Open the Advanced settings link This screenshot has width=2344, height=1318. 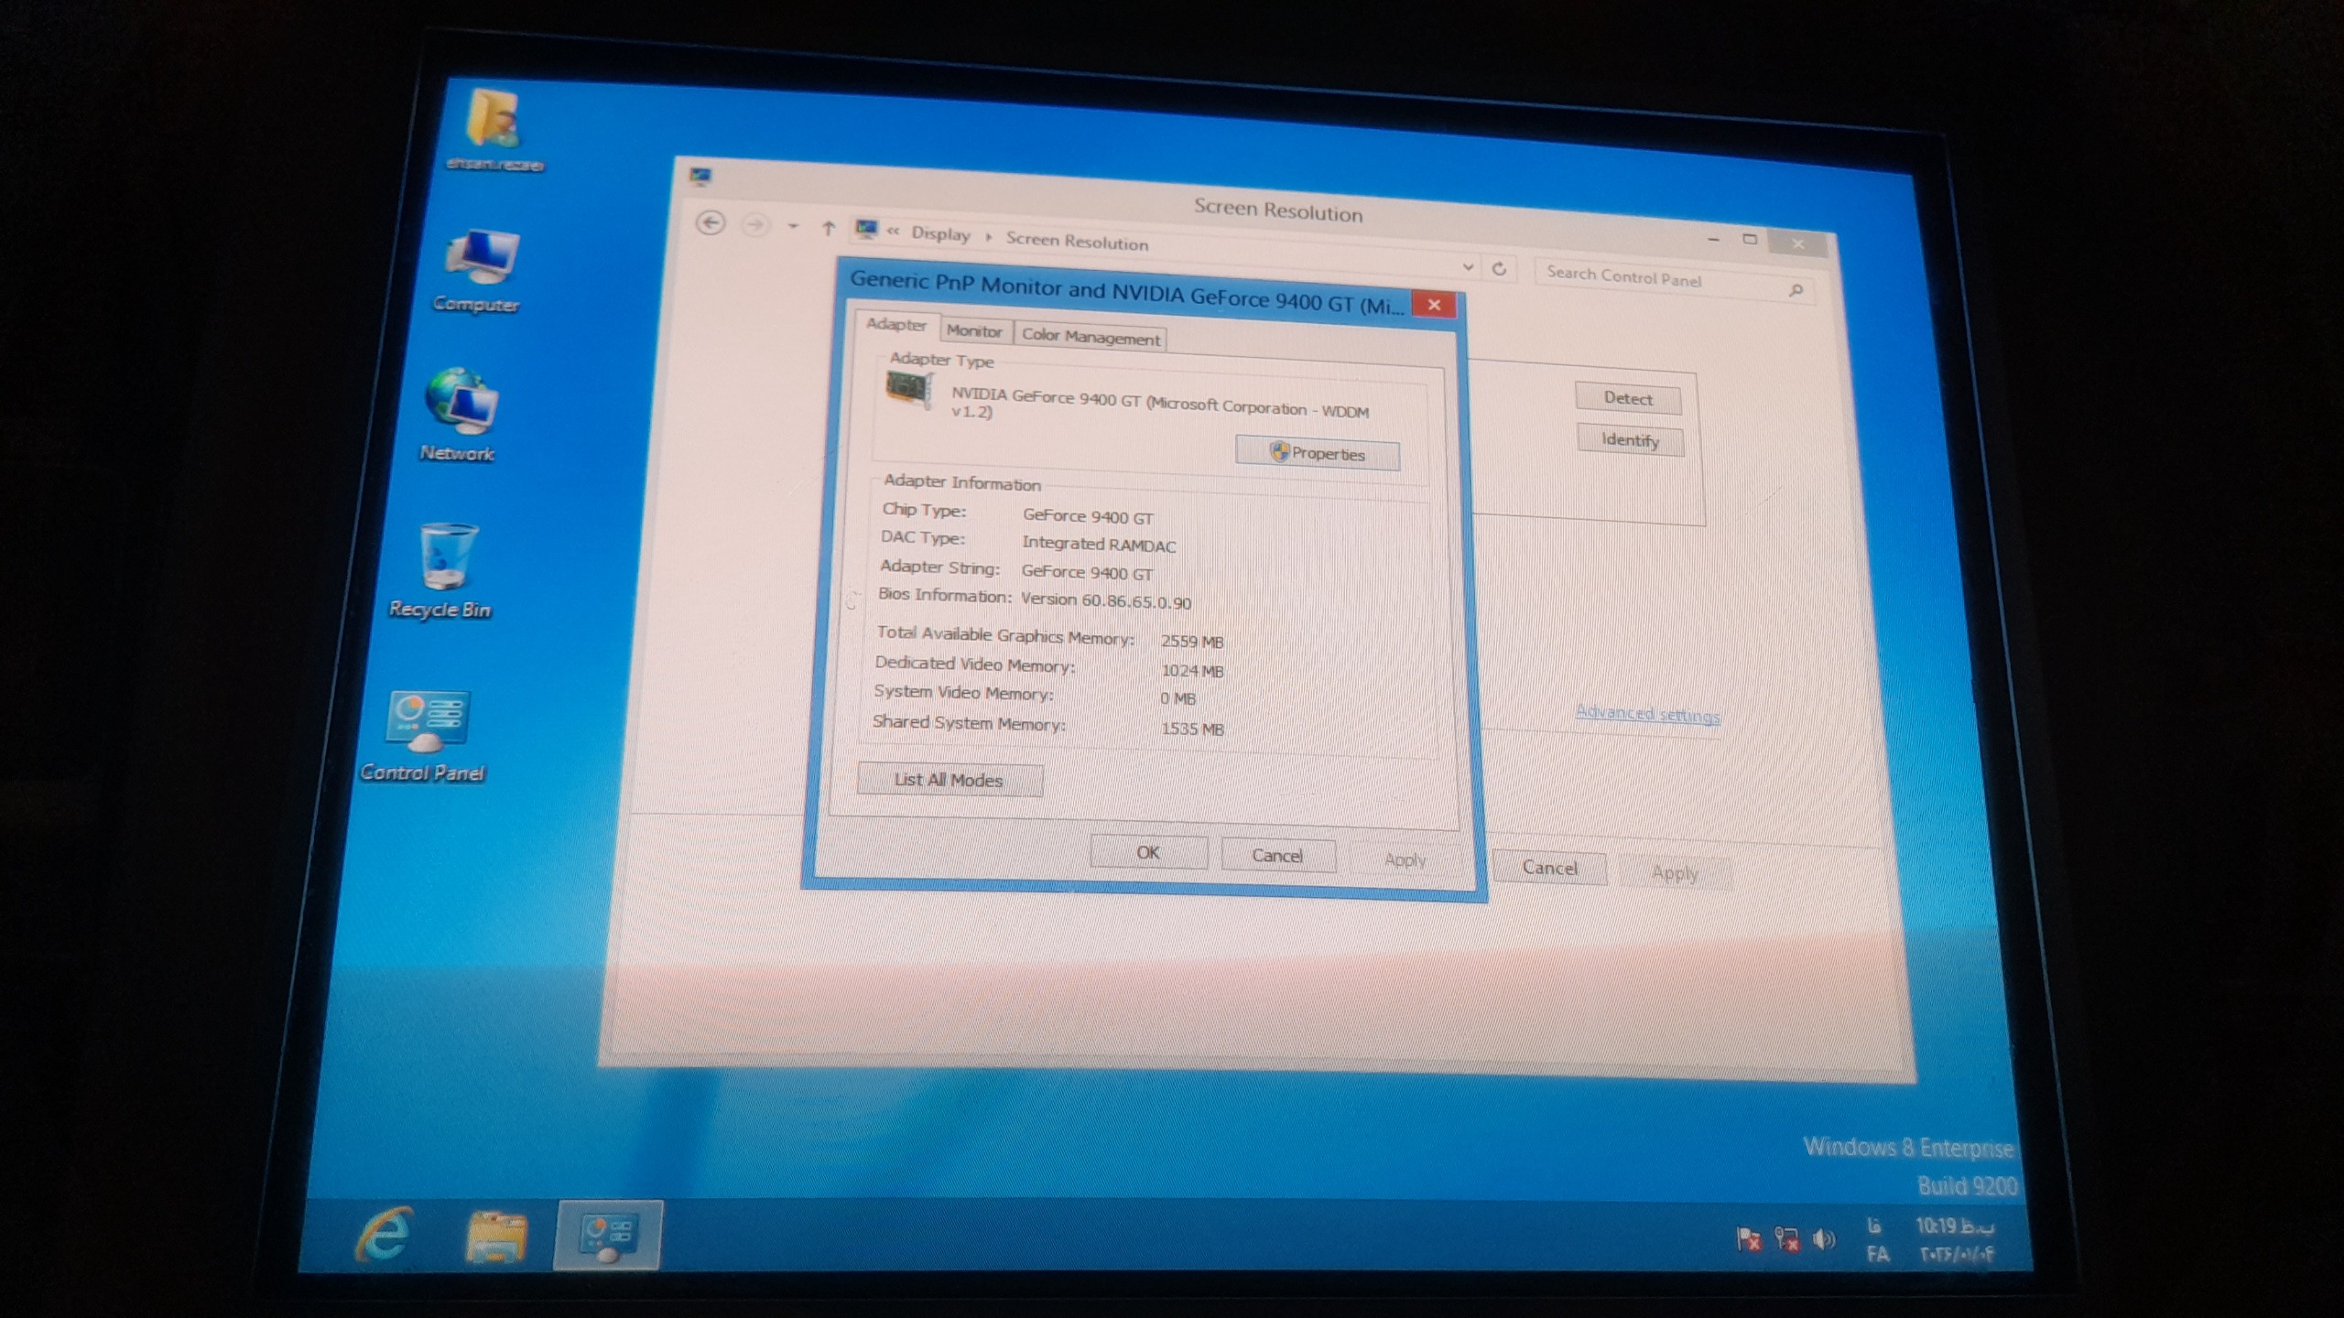[1647, 714]
